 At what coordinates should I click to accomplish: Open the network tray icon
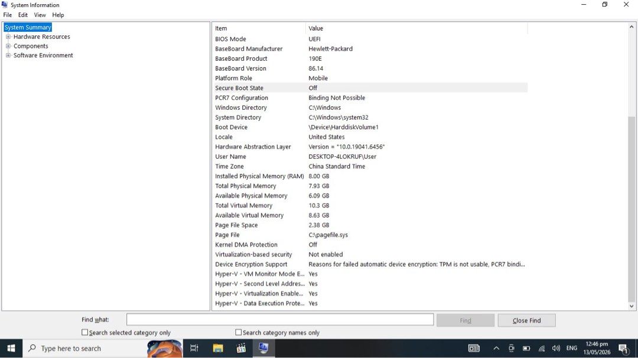point(542,348)
